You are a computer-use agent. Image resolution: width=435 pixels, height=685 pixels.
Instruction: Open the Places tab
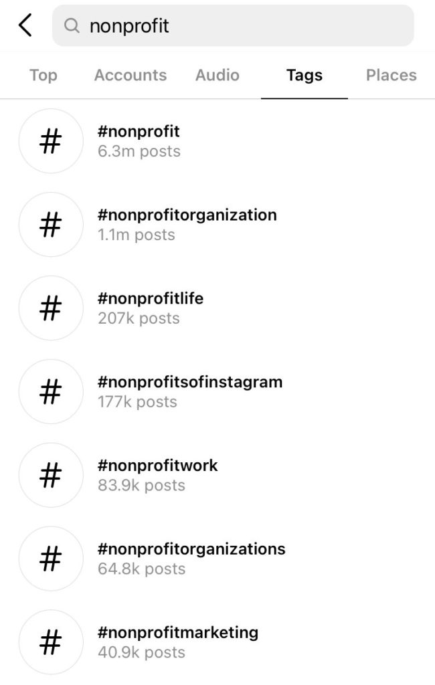391,75
